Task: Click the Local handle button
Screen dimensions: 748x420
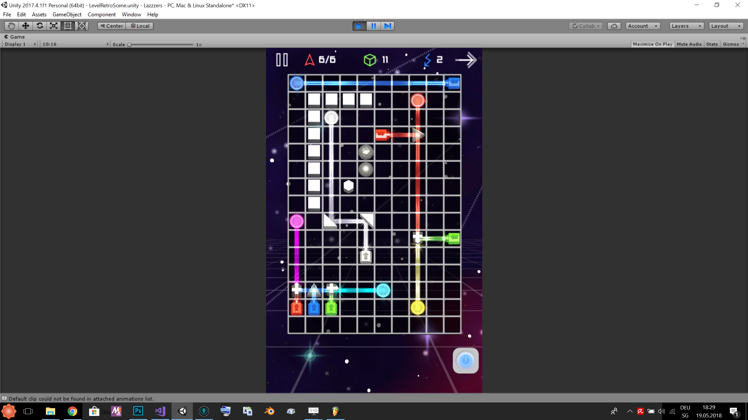Action: tap(140, 26)
